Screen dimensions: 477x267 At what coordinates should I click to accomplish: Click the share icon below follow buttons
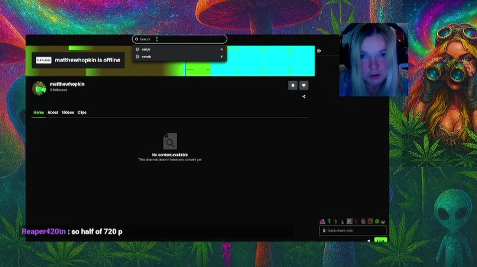tap(304, 97)
